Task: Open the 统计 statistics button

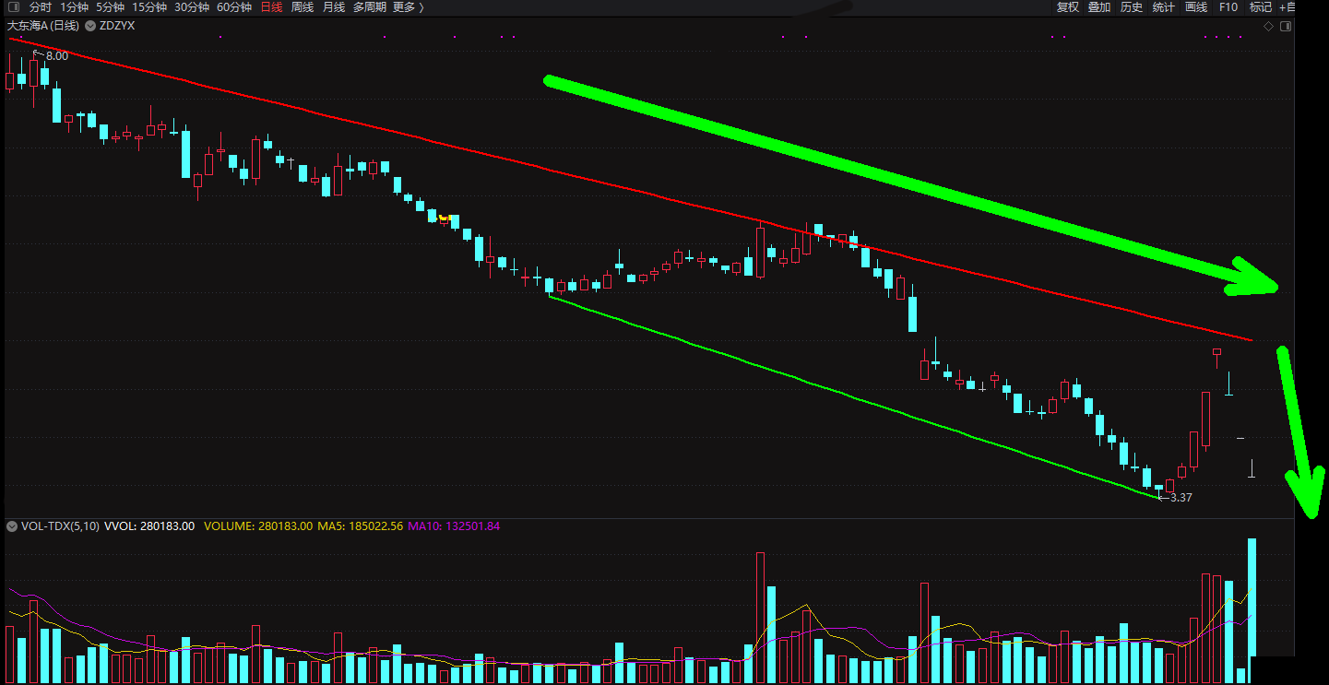Action: point(1164,7)
